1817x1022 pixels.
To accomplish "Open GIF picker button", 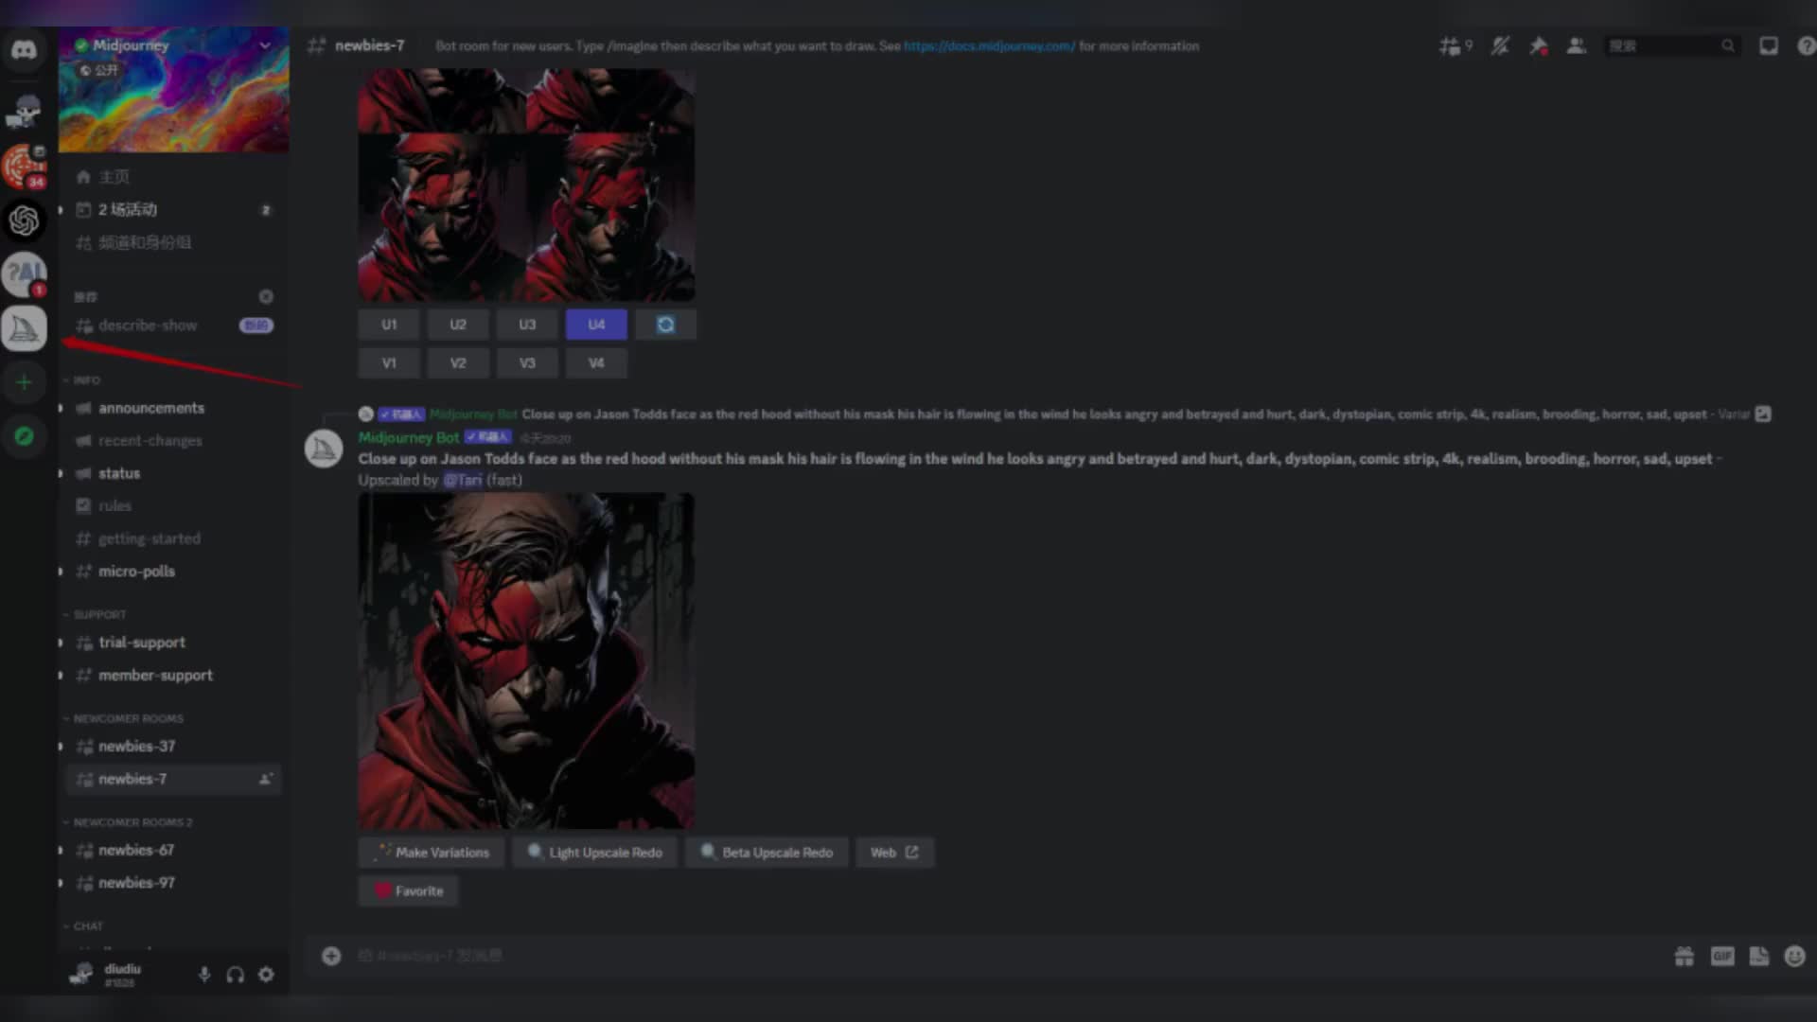I will 1722,956.
